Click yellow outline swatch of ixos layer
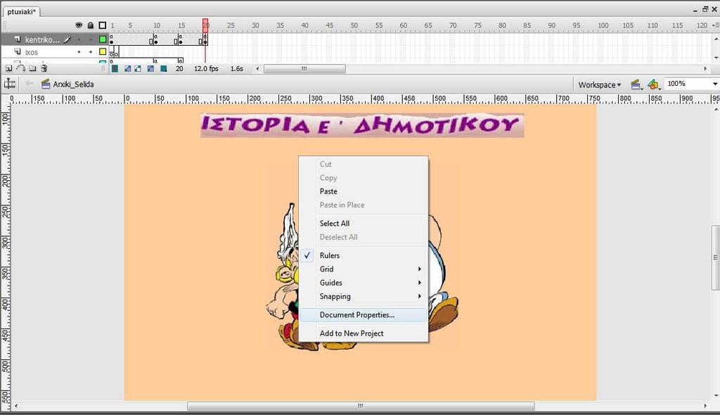Image resolution: width=720 pixels, height=415 pixels. (103, 51)
